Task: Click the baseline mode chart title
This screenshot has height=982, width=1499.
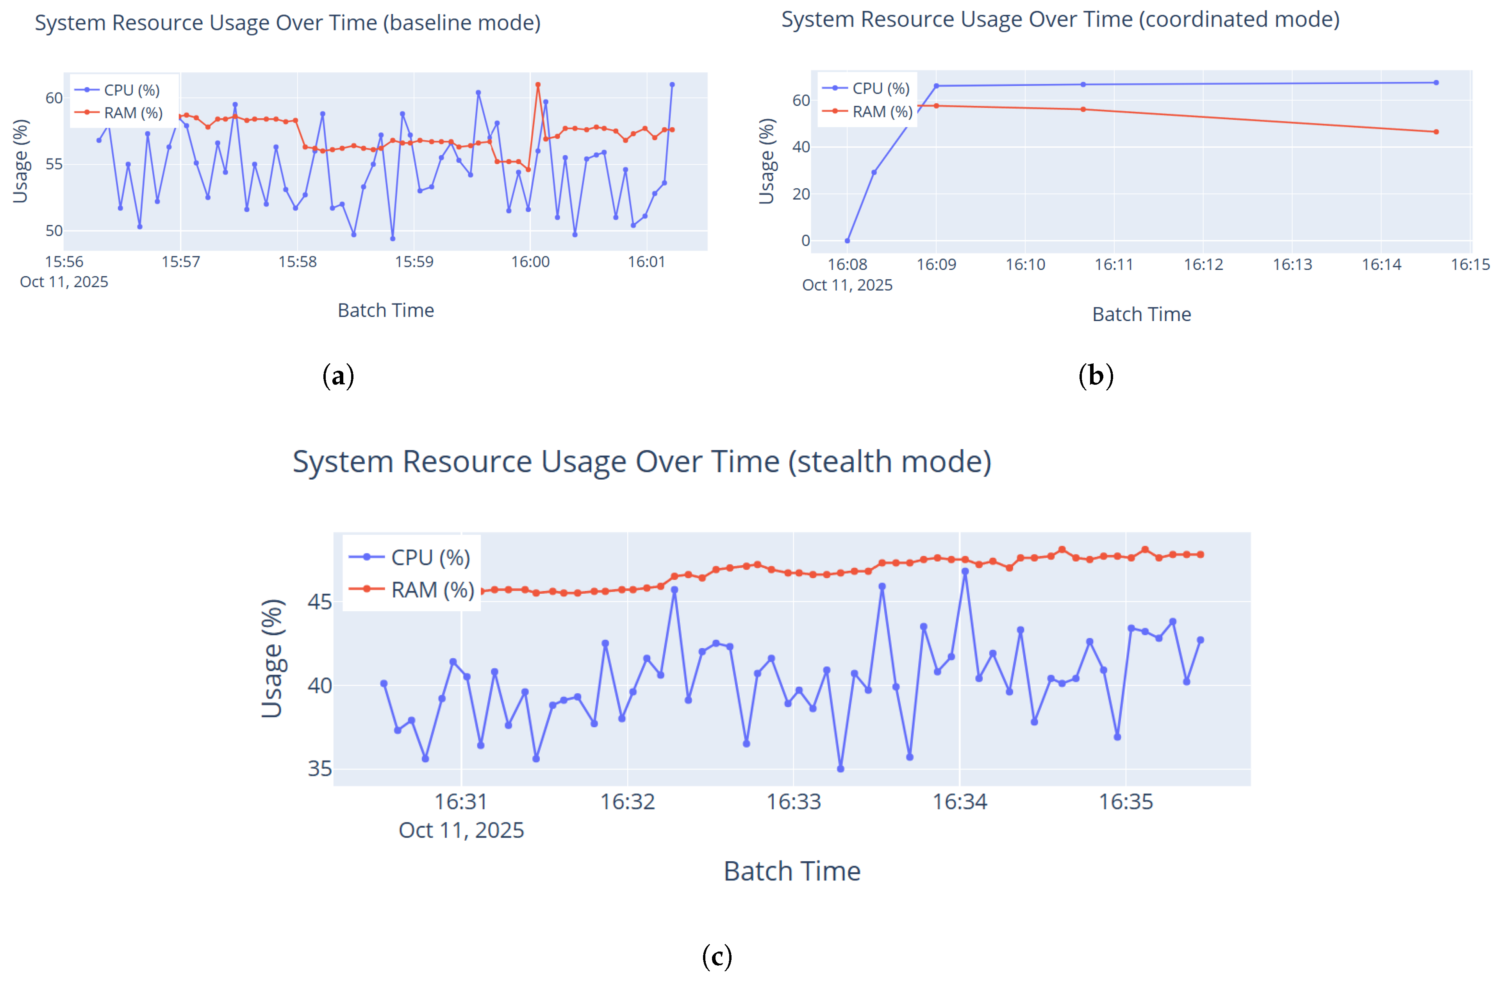Action: coord(287,23)
